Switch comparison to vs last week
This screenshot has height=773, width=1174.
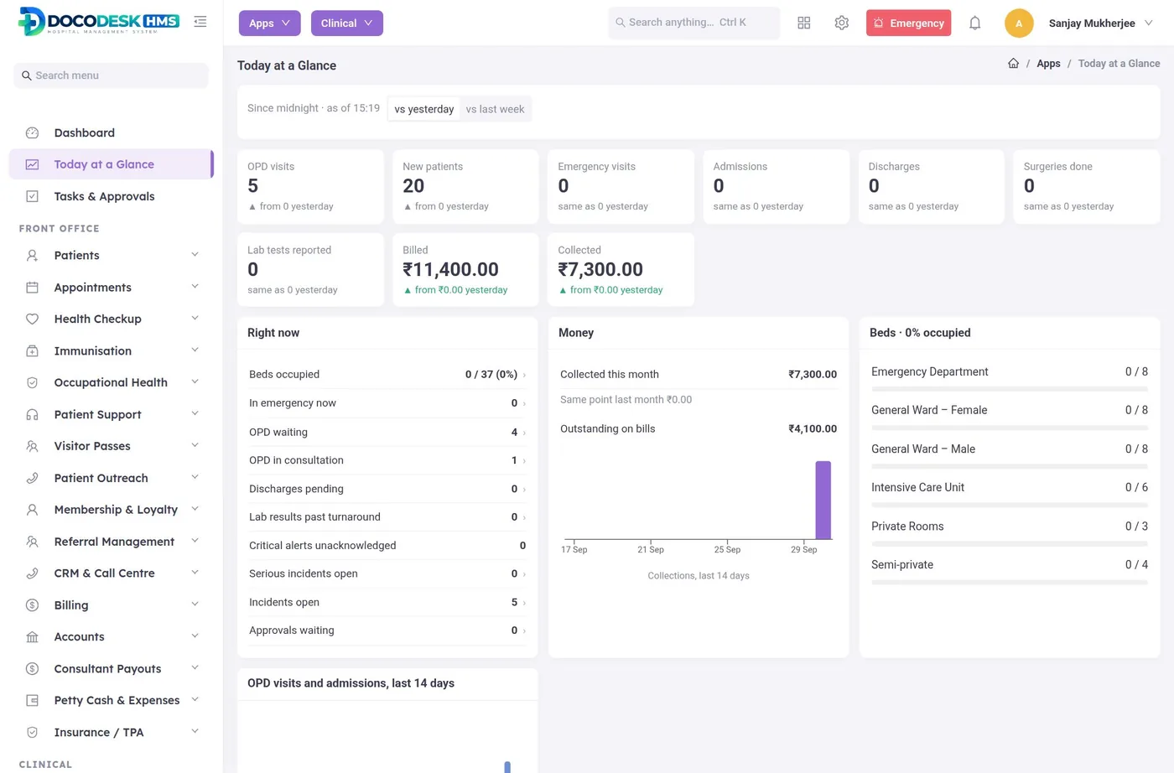495,109
